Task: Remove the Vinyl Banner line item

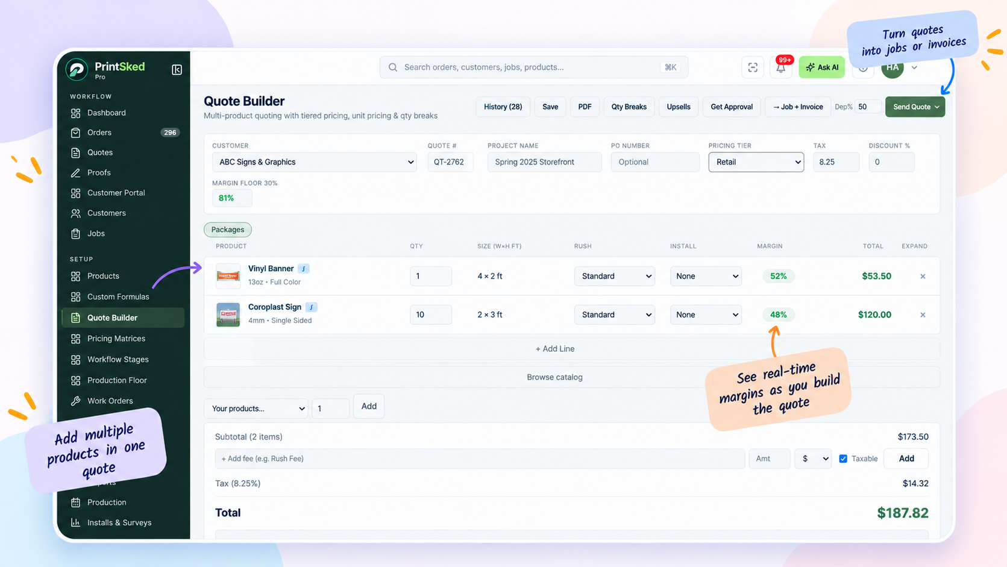Action: pos(923,277)
